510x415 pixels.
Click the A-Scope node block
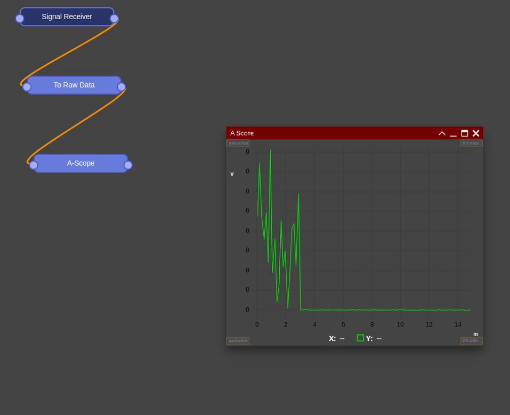pyautogui.click(x=80, y=163)
